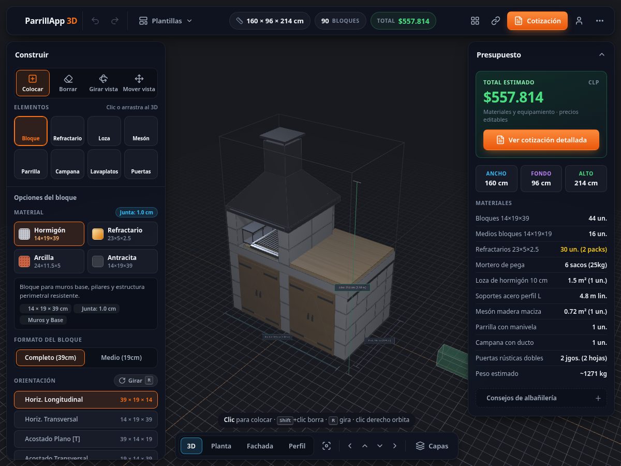Image resolution: width=621 pixels, height=466 pixels.
Task: Select Refractario 23×5×2.5 material
Action: click(123, 234)
